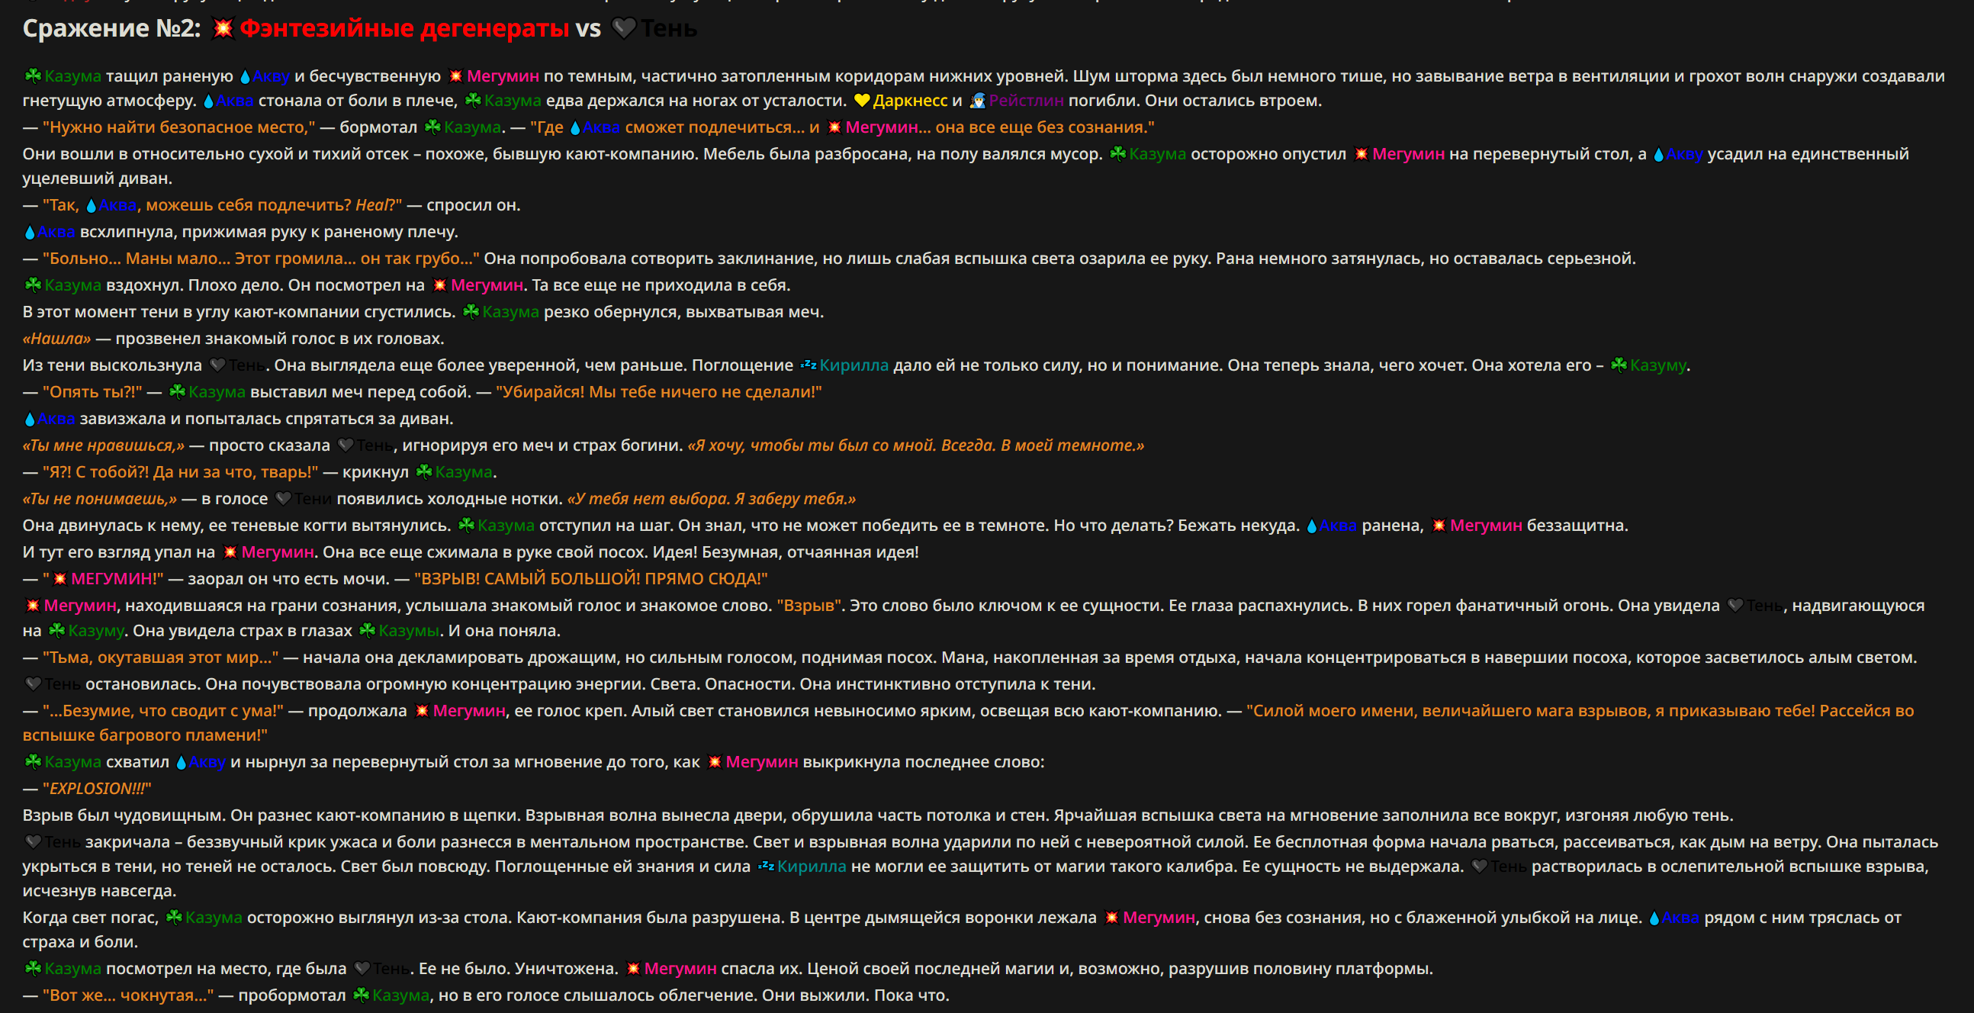This screenshot has width=1974, height=1013.
Task: Click the explosion emoji before 'Мегумин, находившаяся на грани'
Action: (x=32, y=606)
